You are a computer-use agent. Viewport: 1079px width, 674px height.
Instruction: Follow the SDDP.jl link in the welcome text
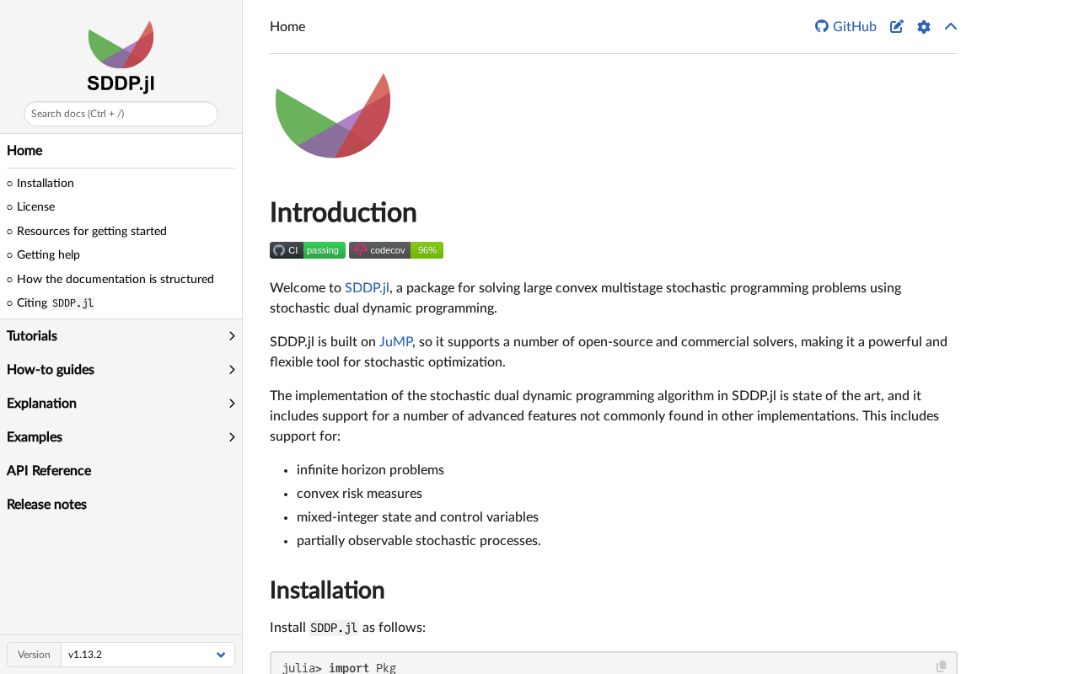point(367,287)
